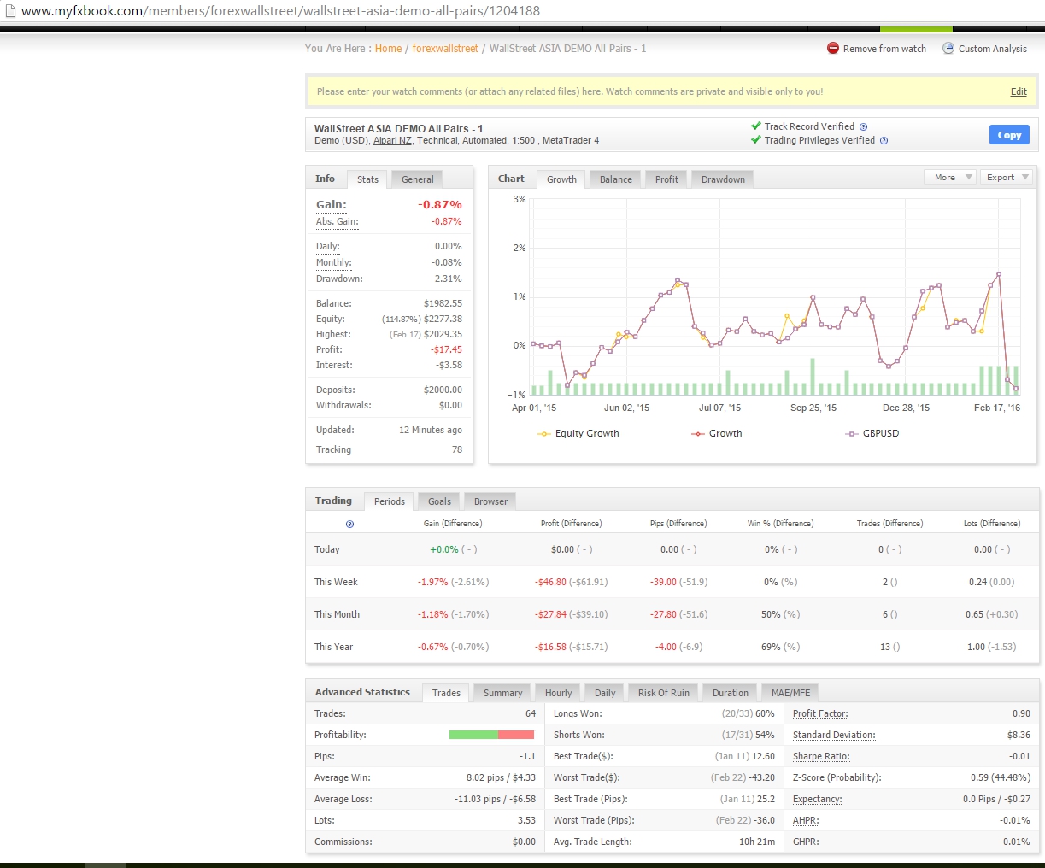Open the More dropdown on the chart

(x=950, y=178)
